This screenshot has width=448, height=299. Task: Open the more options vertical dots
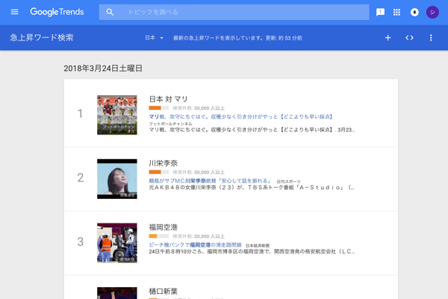(x=431, y=38)
